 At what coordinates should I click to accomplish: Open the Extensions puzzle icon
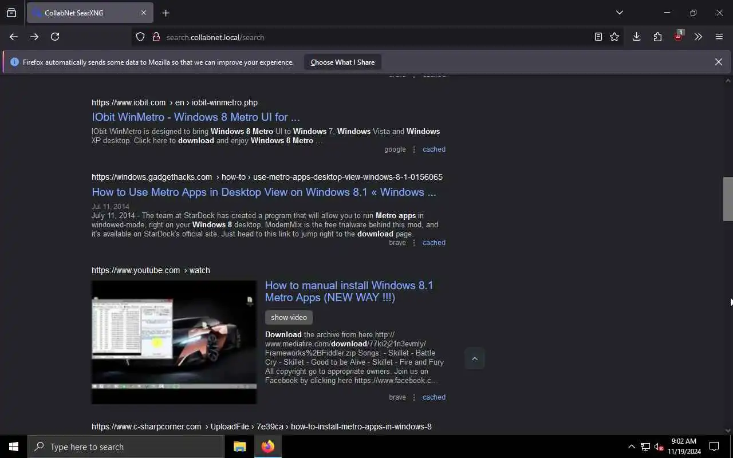coord(657,37)
